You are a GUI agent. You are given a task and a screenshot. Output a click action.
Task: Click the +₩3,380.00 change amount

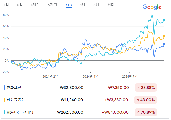116,100
